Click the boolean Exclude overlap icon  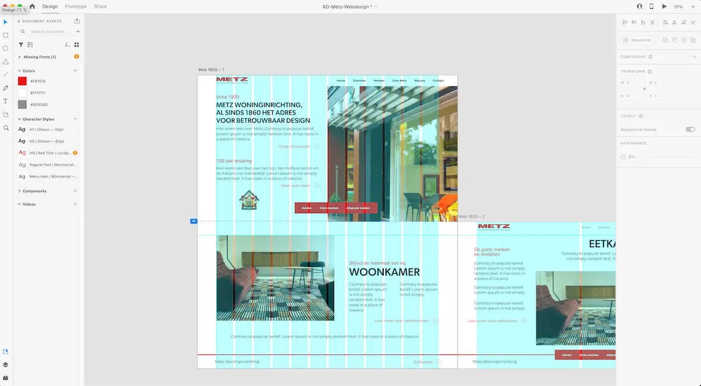click(x=693, y=40)
